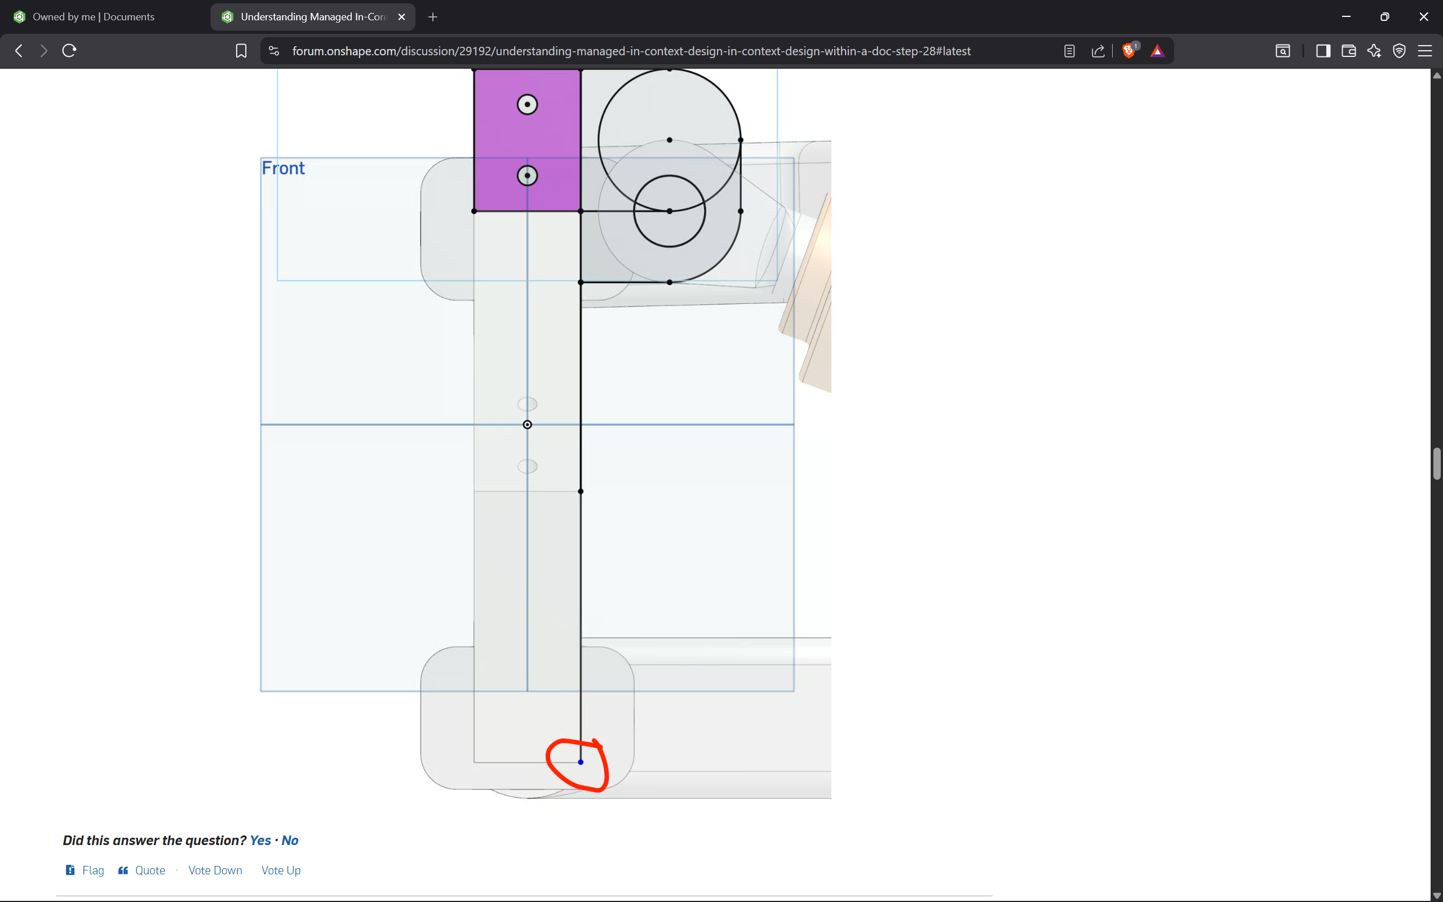Vote Up this forum post
1443x902 pixels.
281,870
